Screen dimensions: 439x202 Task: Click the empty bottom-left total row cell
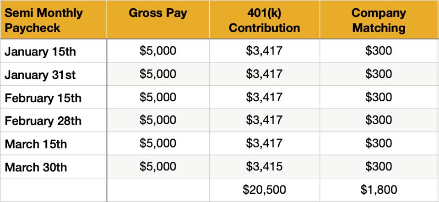53,190
